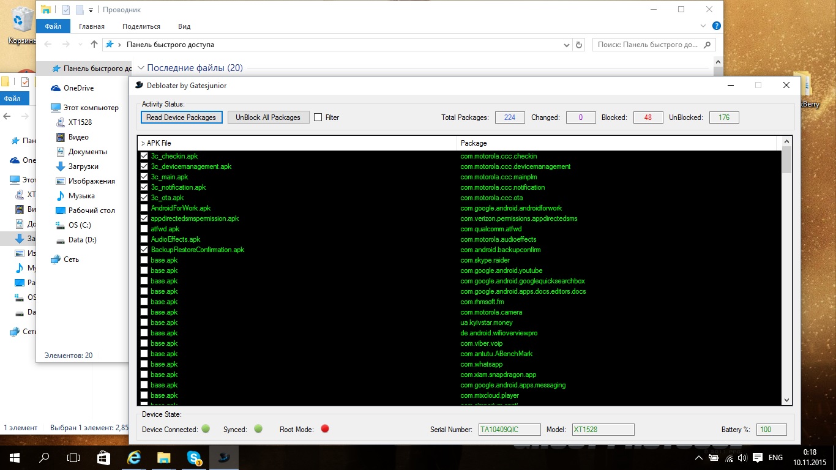Viewport: 836px width, 470px height.
Task: Expand the Explorer ribbon chevron
Action: click(703, 26)
